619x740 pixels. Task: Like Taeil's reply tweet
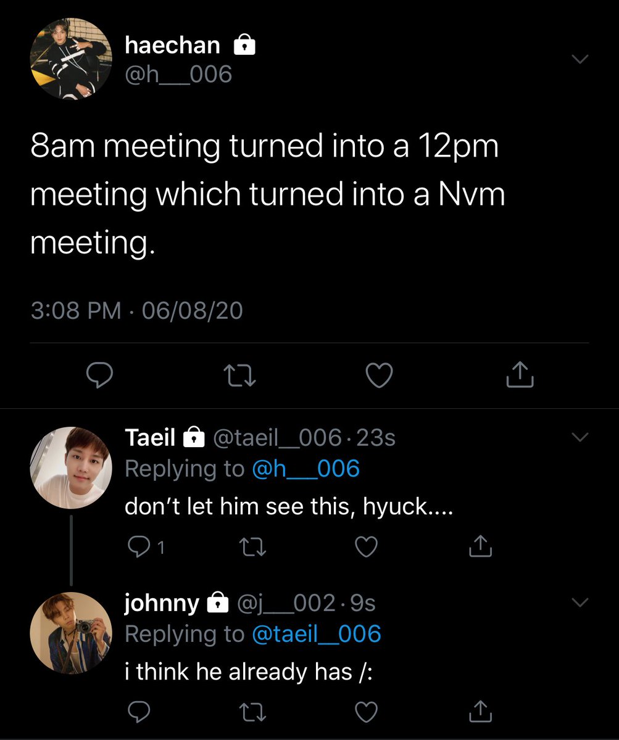pos(367,546)
